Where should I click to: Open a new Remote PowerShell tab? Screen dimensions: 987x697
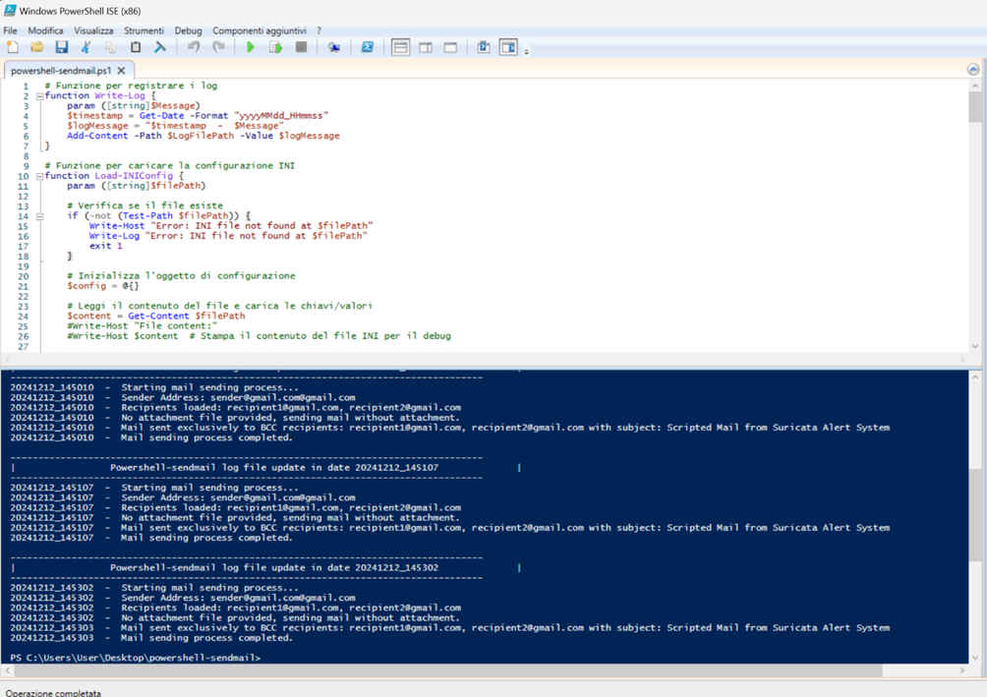pyautogui.click(x=336, y=46)
